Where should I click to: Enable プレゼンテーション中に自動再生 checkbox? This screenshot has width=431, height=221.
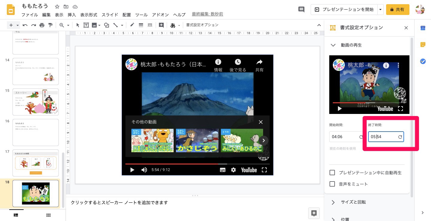click(332, 173)
